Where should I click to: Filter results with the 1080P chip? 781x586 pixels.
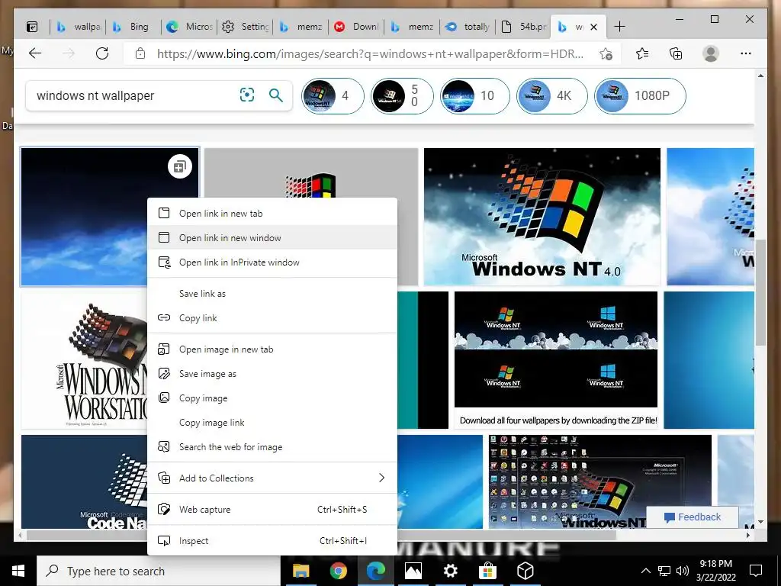coord(640,95)
